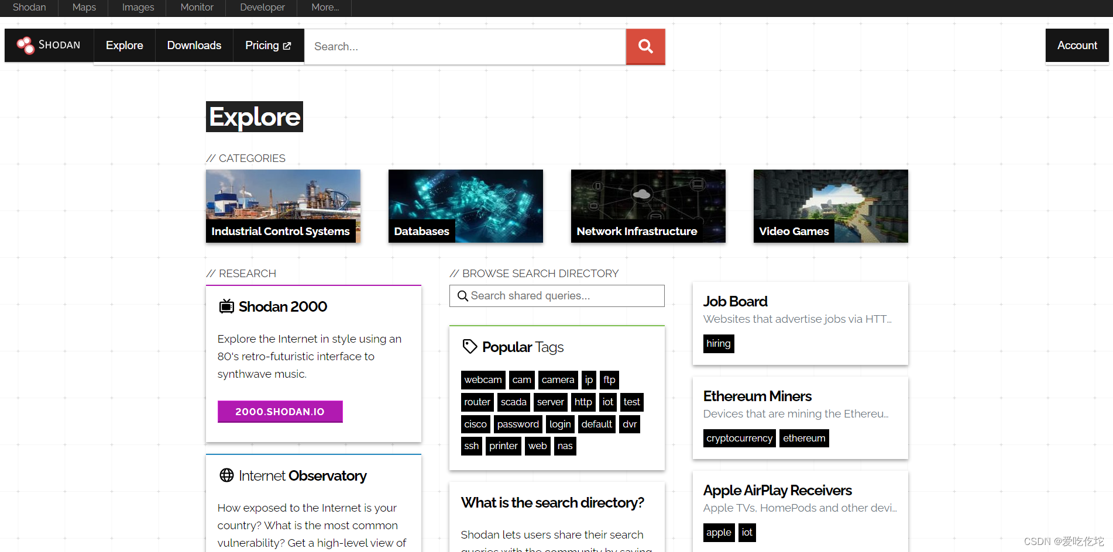This screenshot has height=552, width=1113.
Task: Click the Shodan logo icon
Action: 25,45
